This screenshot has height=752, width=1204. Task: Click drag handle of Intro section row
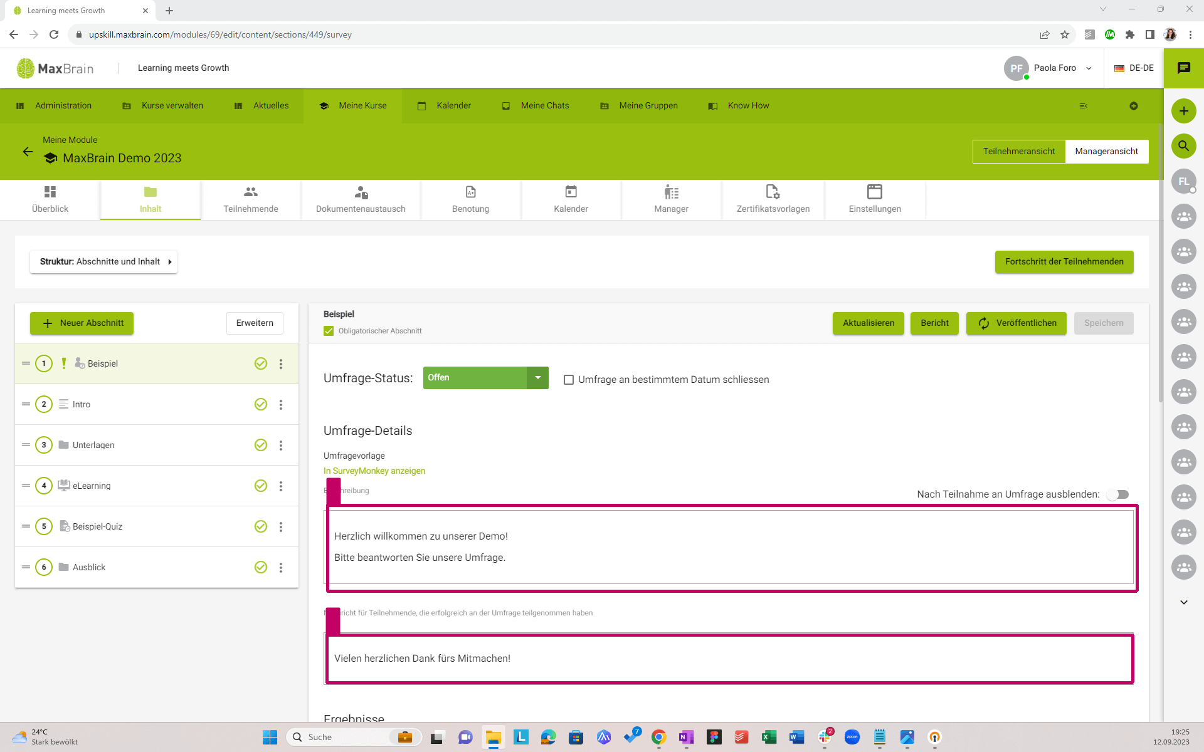[x=26, y=404]
